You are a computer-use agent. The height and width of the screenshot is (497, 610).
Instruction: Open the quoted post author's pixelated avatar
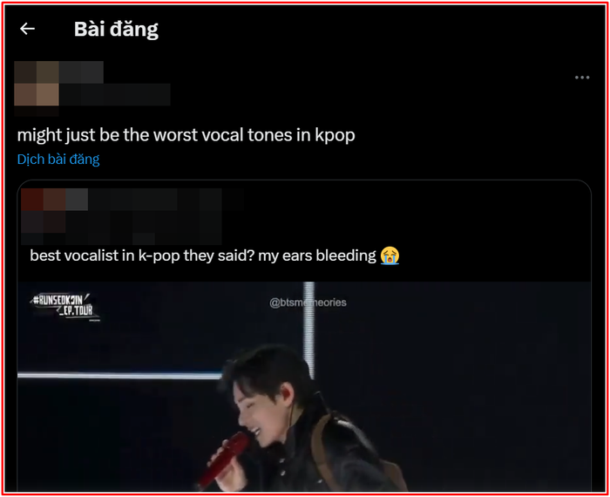[x=44, y=211]
